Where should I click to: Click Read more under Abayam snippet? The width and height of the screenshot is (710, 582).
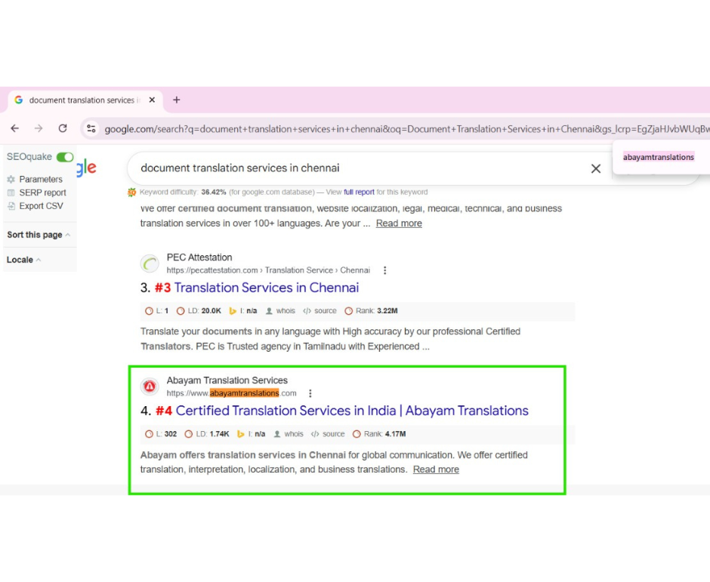point(436,470)
